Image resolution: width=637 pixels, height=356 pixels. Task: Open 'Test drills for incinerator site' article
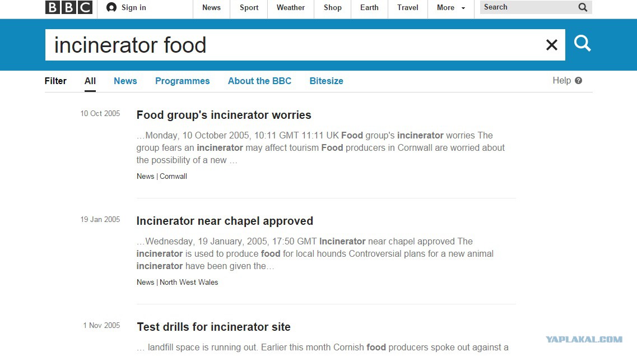pos(213,327)
